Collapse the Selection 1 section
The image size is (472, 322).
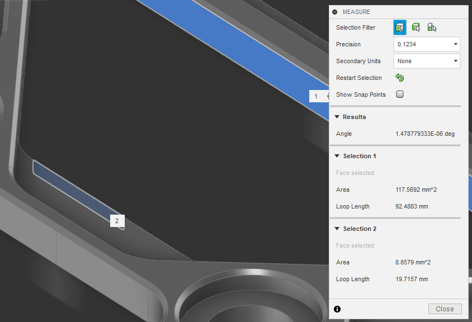coord(337,156)
